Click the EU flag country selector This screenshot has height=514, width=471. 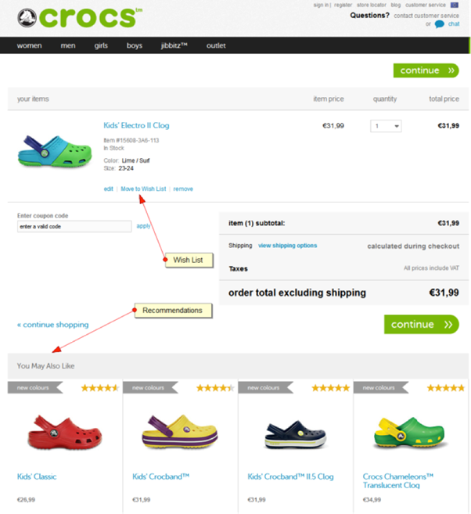click(455, 5)
